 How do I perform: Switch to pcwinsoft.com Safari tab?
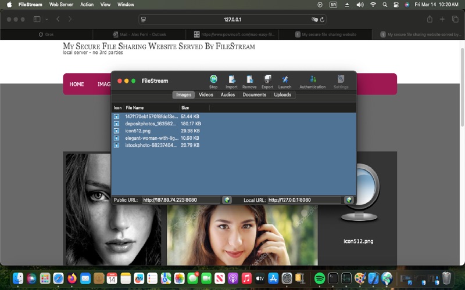(x=232, y=34)
